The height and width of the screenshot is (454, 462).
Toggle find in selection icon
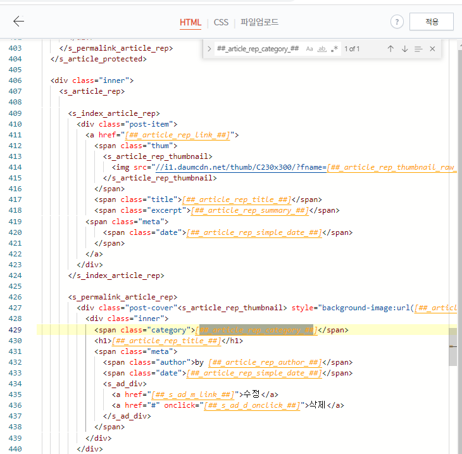(x=418, y=49)
